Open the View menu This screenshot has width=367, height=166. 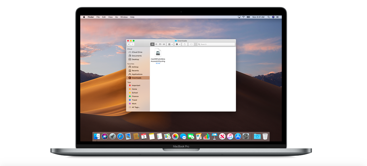[110, 17]
